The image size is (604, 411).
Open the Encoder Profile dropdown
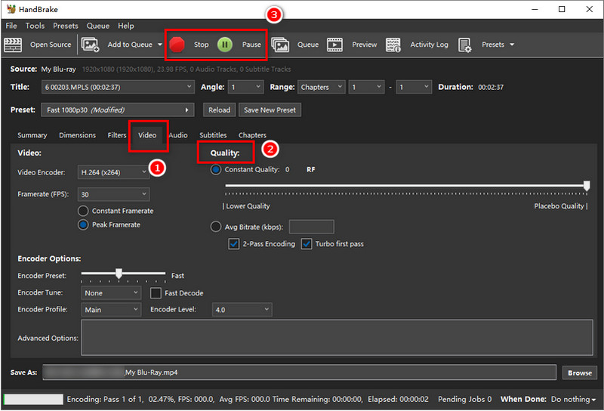coord(111,310)
